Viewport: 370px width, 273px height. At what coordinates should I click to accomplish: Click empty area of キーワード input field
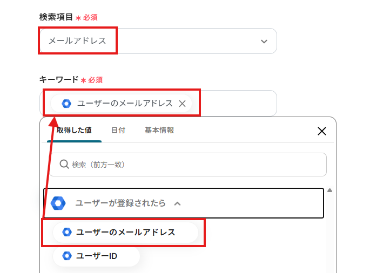pyautogui.click(x=238, y=104)
